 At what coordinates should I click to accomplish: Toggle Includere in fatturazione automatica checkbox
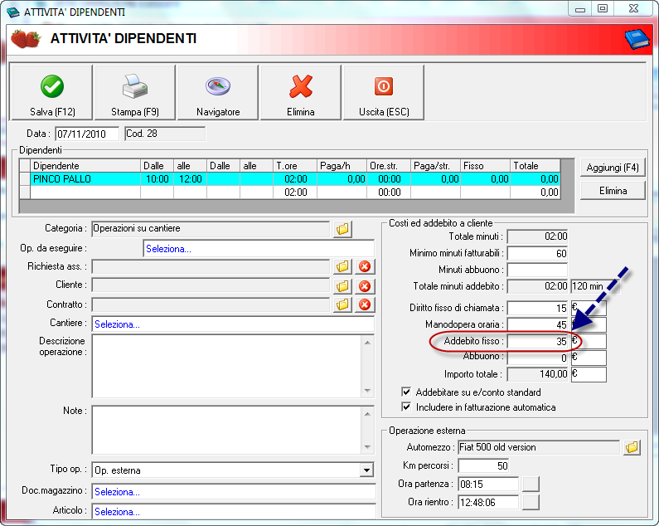pyautogui.click(x=406, y=407)
